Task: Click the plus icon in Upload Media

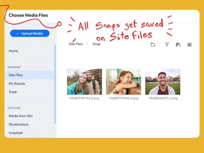Action: pos(18,34)
